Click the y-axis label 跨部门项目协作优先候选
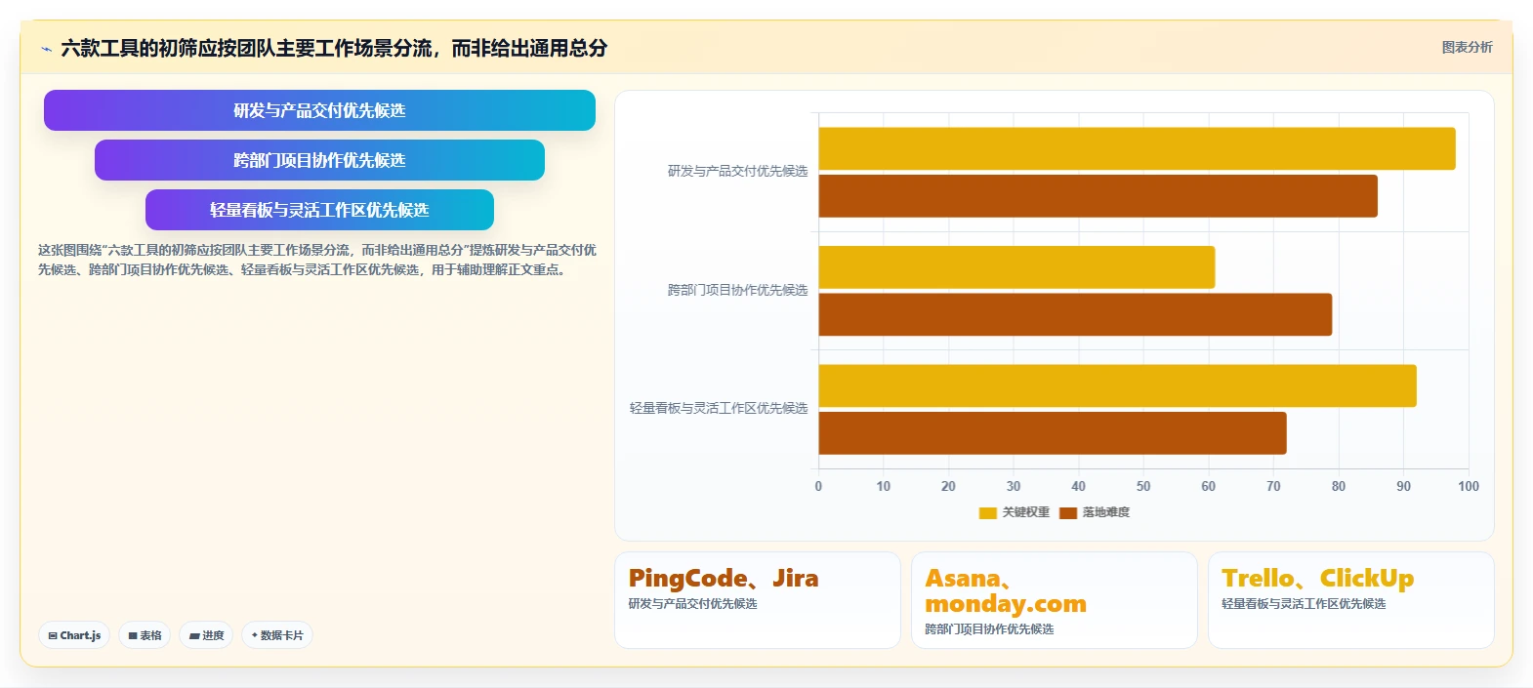Screen dimensions: 1533x688 click(x=737, y=290)
